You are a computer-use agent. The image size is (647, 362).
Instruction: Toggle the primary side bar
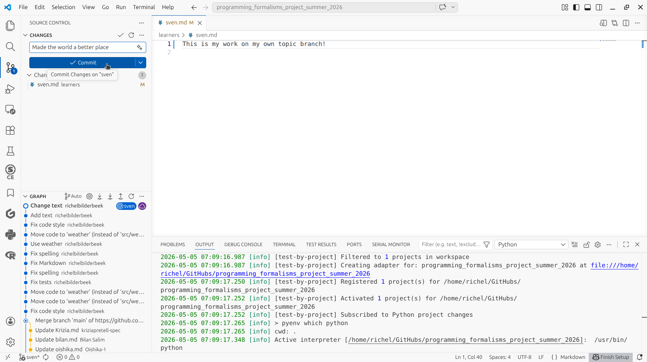point(576,7)
